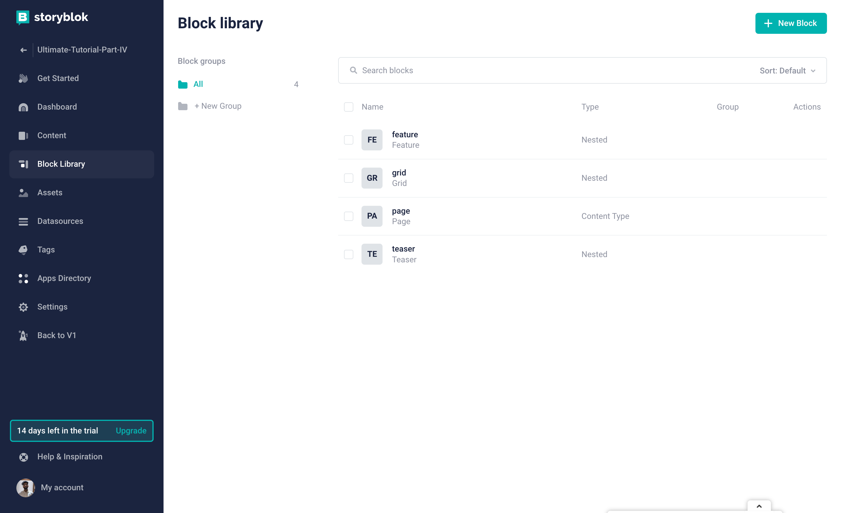Click the Settings gear icon
Viewport: 841px width, 513px height.
tap(23, 307)
